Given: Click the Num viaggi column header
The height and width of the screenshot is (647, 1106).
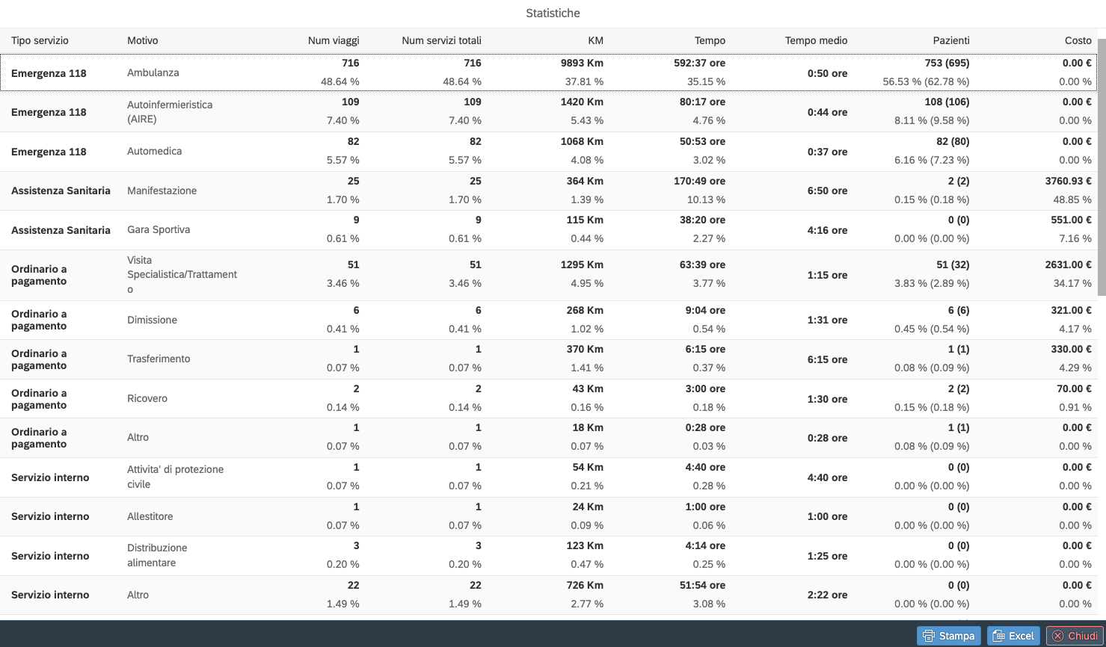Looking at the screenshot, I should 334,40.
